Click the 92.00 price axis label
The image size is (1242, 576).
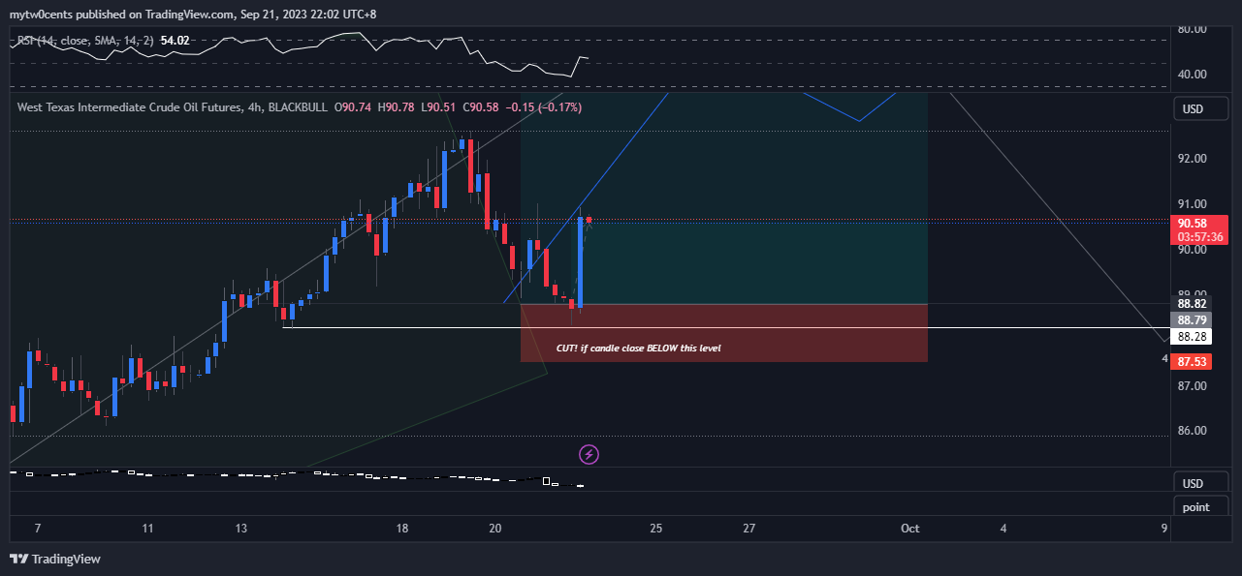pyautogui.click(x=1192, y=159)
